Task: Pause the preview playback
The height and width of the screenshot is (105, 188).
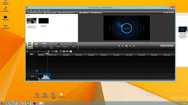Action: 126,46
